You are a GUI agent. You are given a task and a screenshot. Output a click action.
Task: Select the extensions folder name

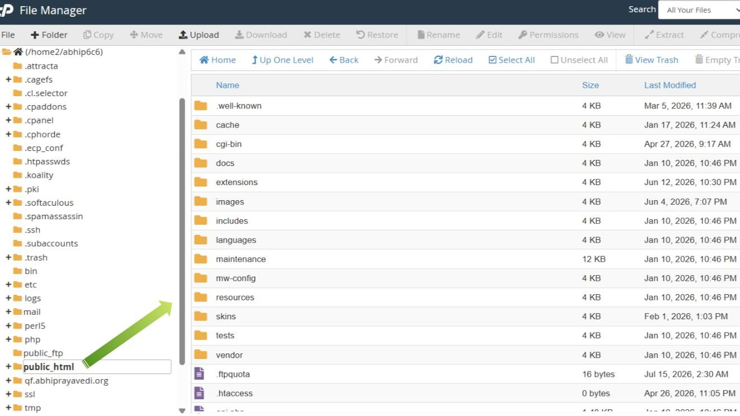pyautogui.click(x=237, y=182)
